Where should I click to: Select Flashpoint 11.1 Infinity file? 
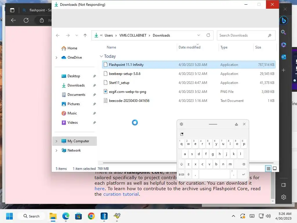pyautogui.click(x=189, y=65)
